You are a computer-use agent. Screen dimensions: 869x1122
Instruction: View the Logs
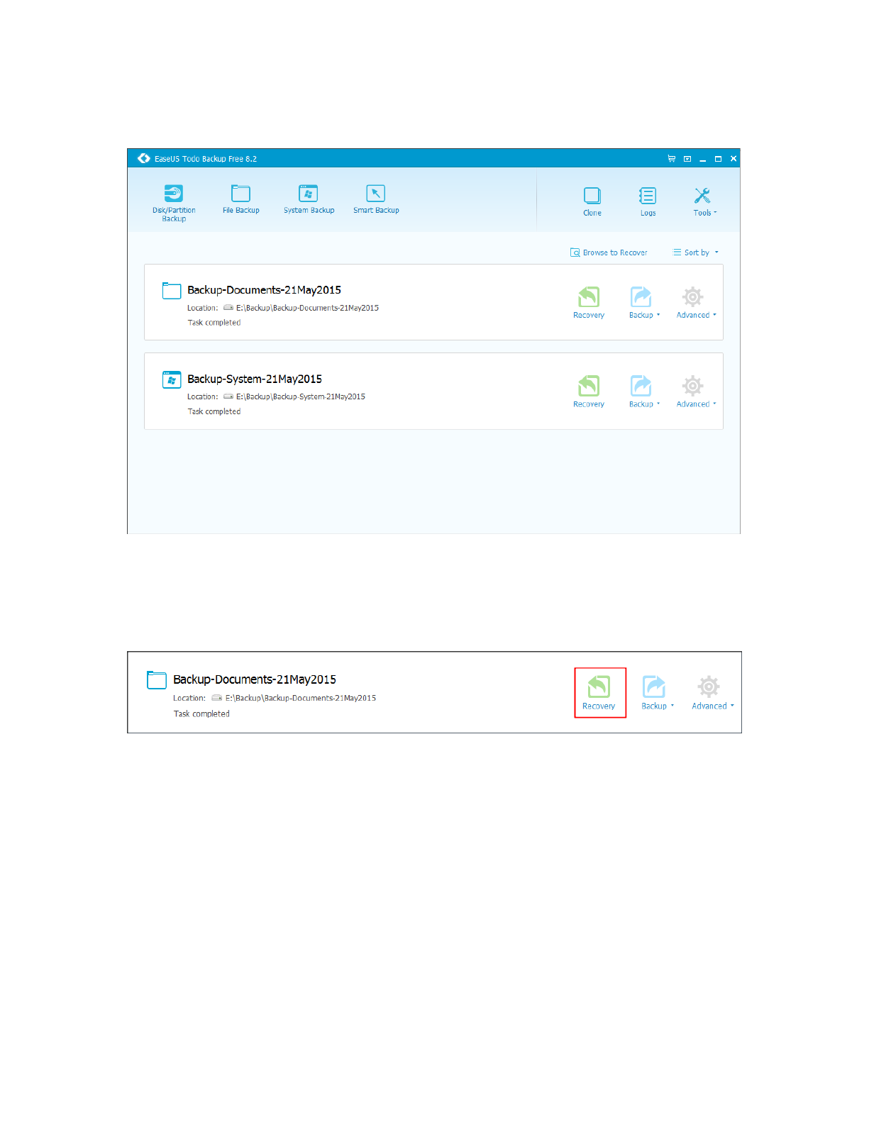(x=648, y=201)
